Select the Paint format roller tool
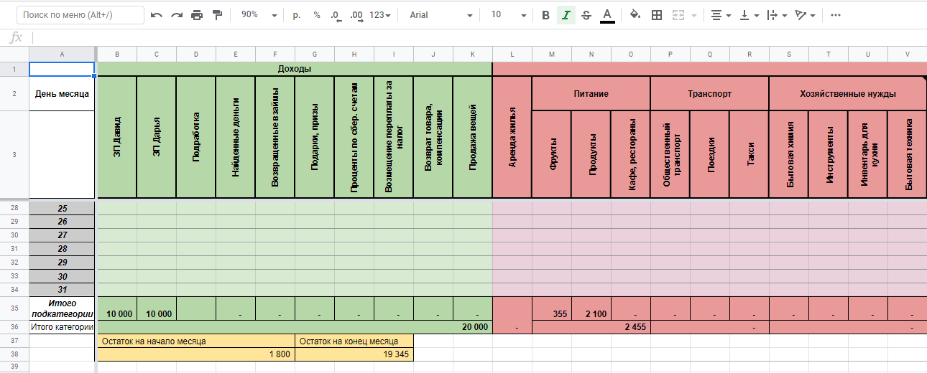927x373 pixels. [x=217, y=15]
